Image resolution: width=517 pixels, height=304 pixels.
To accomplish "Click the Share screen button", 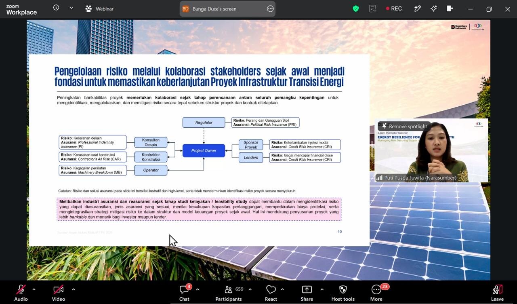I will click(307, 293).
